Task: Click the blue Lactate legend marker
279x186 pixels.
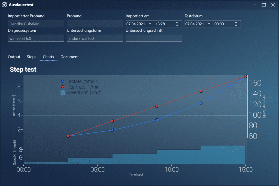Action: 62,81
